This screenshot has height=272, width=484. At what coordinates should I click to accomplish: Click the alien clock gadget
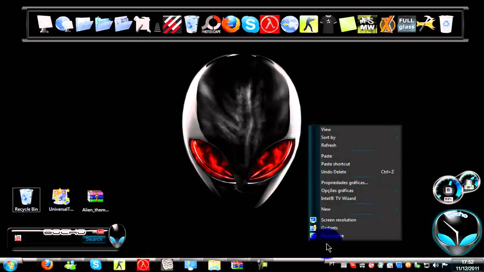click(x=457, y=232)
